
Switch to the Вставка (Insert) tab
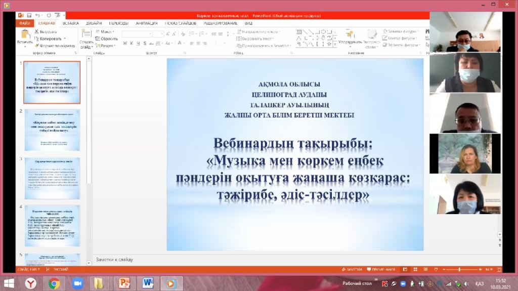point(70,23)
